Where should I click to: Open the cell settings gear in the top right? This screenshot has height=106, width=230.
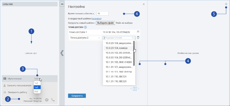[226, 4]
